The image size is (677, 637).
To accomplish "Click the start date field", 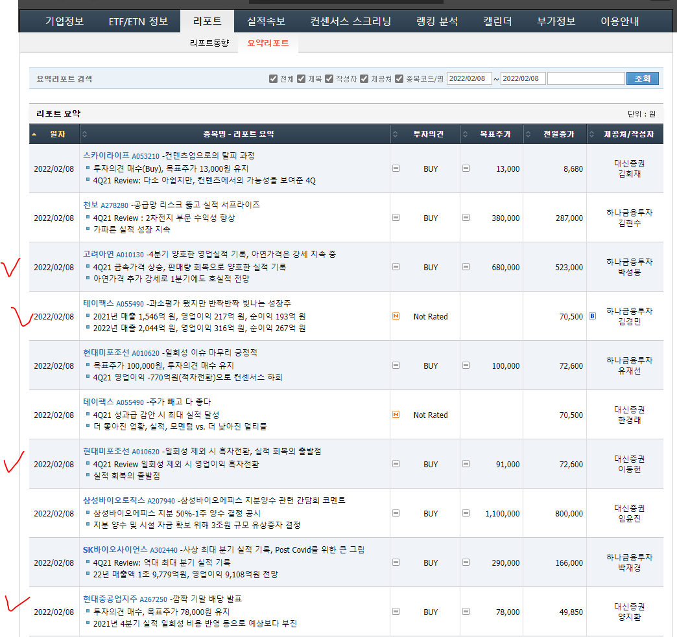I will 469,78.
